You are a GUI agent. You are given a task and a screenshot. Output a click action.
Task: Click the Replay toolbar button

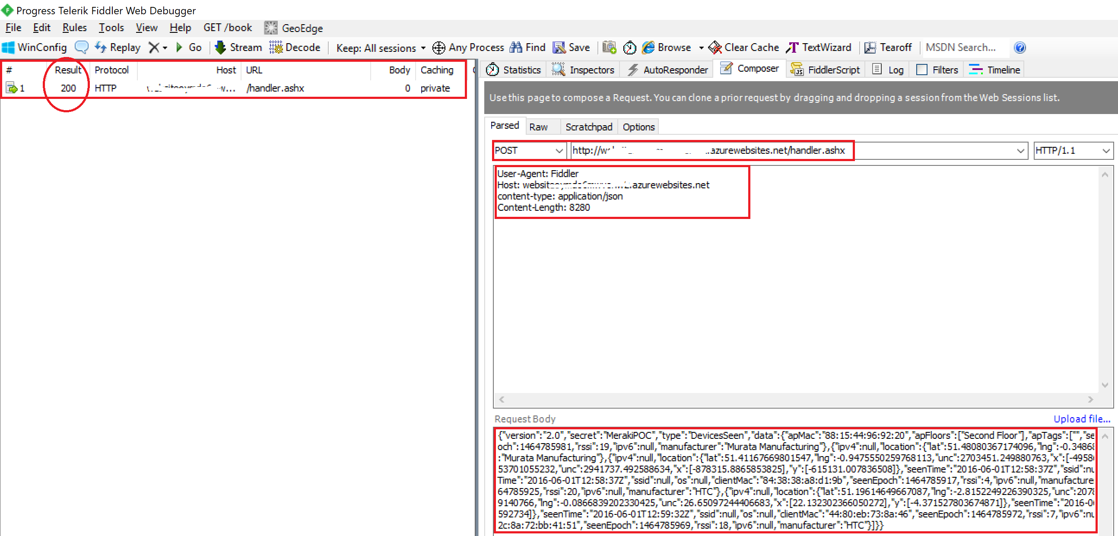[x=118, y=48]
